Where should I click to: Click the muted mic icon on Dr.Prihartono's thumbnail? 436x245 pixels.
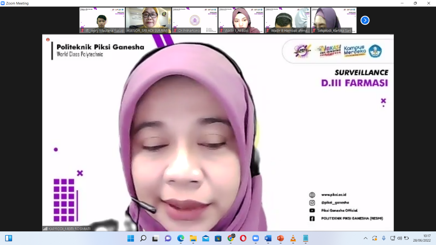(175, 30)
